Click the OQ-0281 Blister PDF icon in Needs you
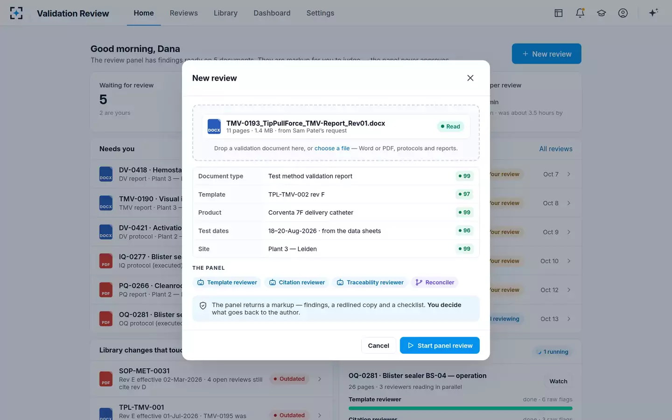This screenshot has height=420, width=672. point(106,319)
